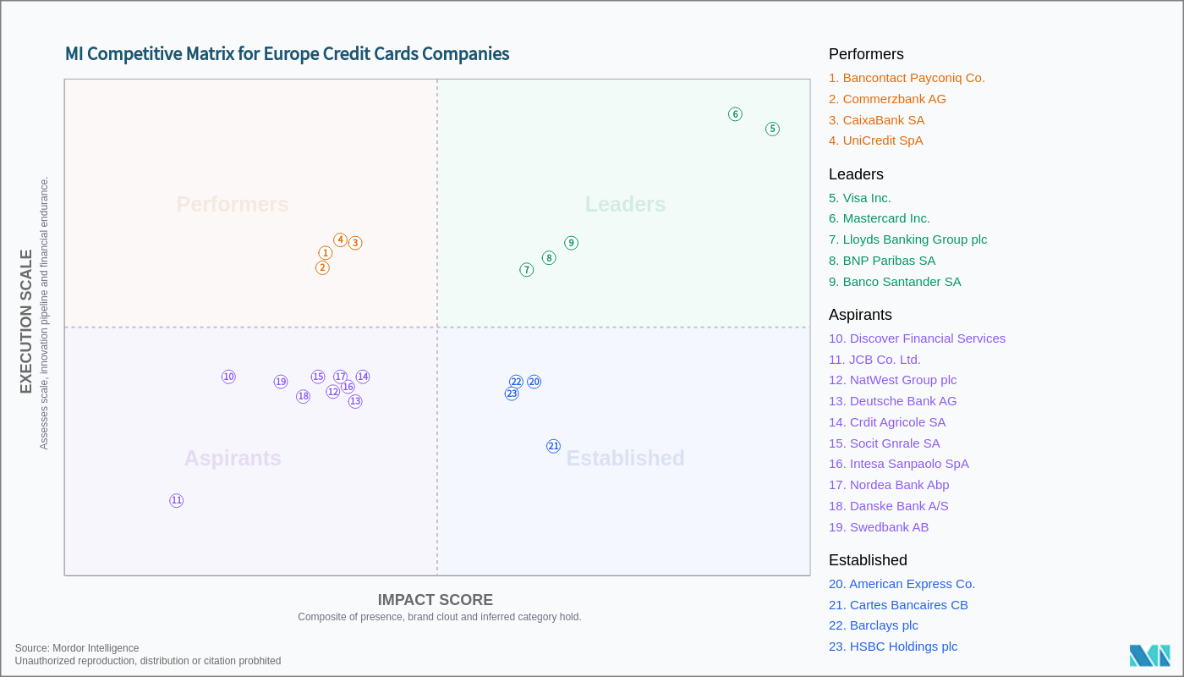The image size is (1184, 677).
Task: Click the Aspirants legend heading
Action: pos(860,315)
